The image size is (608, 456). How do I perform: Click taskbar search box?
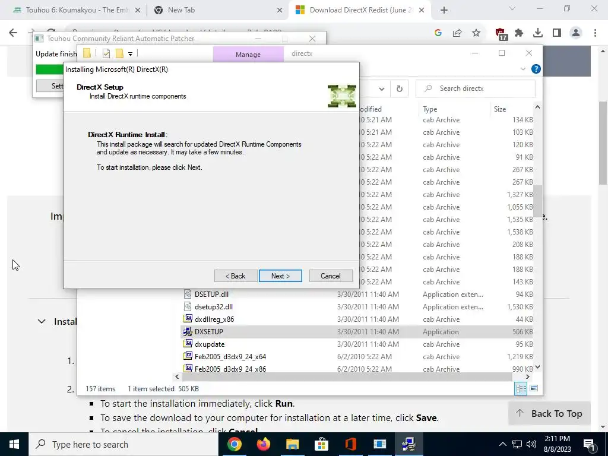click(x=123, y=444)
